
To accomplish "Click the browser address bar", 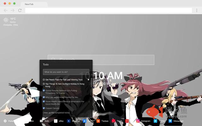I will 109,10.
